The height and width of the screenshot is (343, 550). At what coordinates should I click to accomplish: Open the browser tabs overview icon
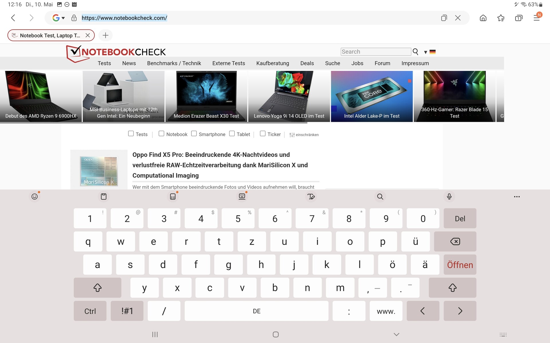[518, 18]
